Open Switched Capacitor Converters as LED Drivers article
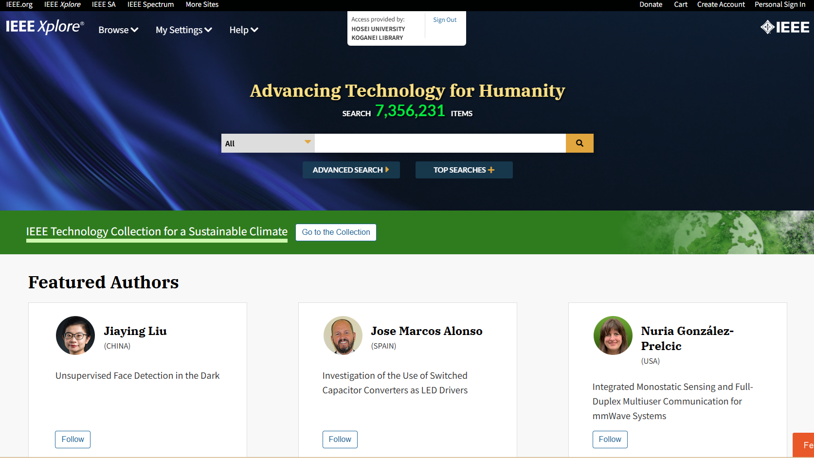This screenshot has height=458, width=814. click(395, 383)
